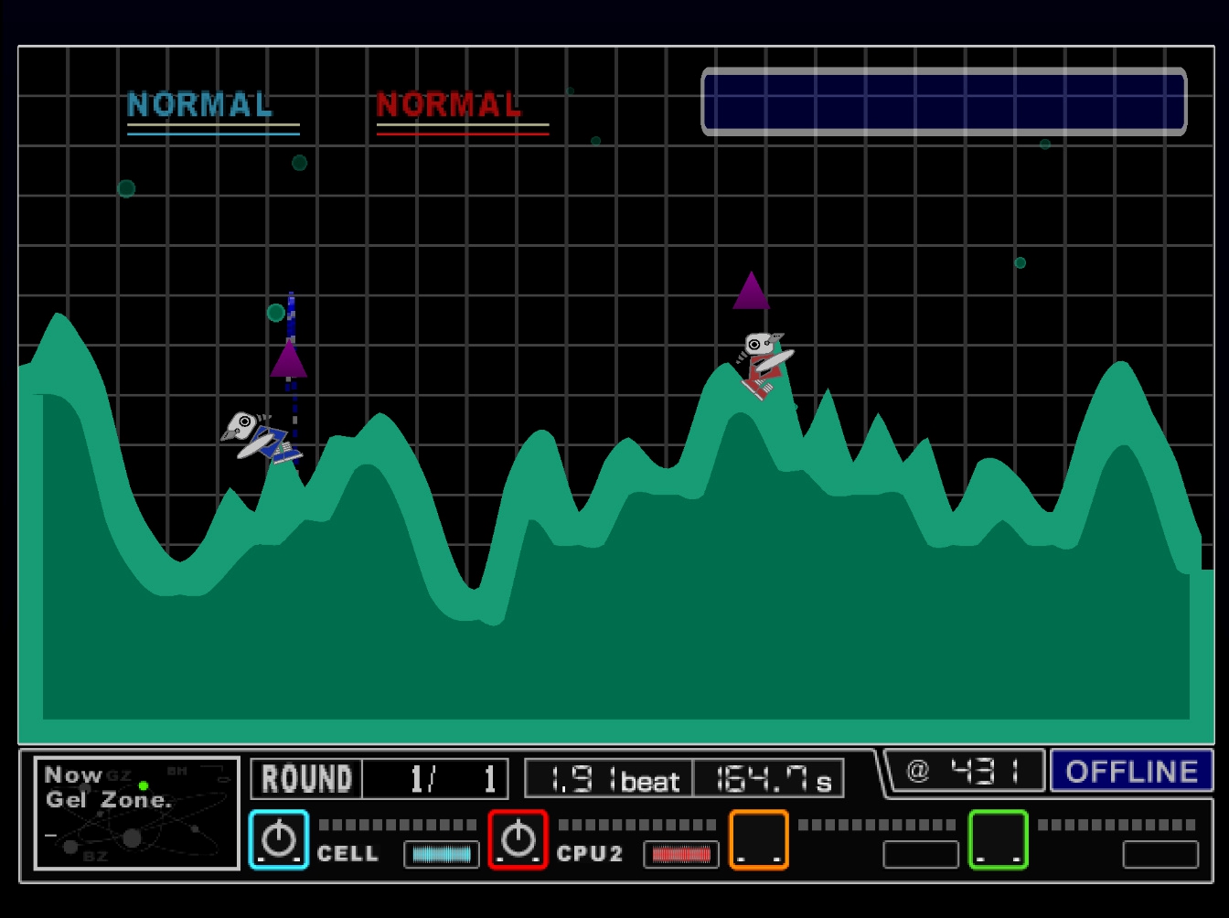This screenshot has height=918, width=1229.
Task: Click the purple arrow marker above blue player
Action: pyautogui.click(x=288, y=358)
